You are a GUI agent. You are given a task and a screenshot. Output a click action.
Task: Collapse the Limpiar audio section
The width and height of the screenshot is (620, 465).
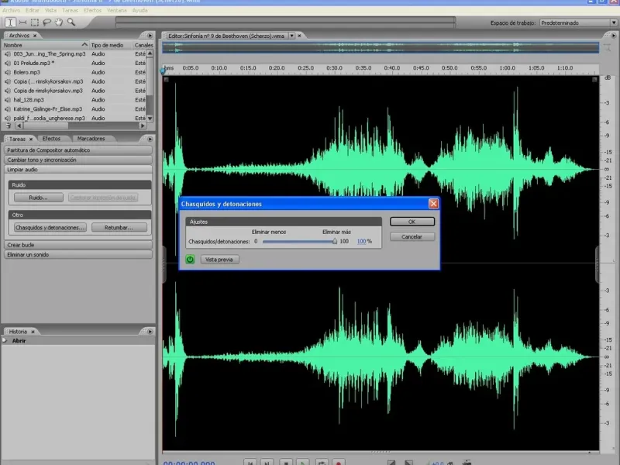click(78, 169)
